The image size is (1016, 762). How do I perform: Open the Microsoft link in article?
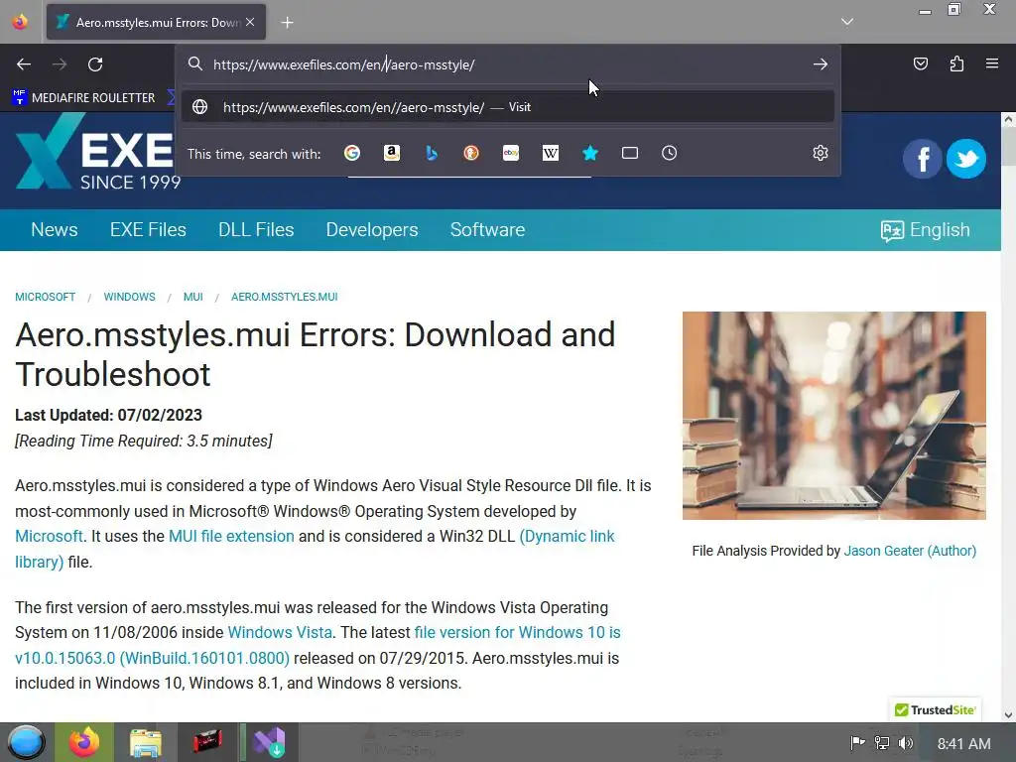tap(49, 537)
